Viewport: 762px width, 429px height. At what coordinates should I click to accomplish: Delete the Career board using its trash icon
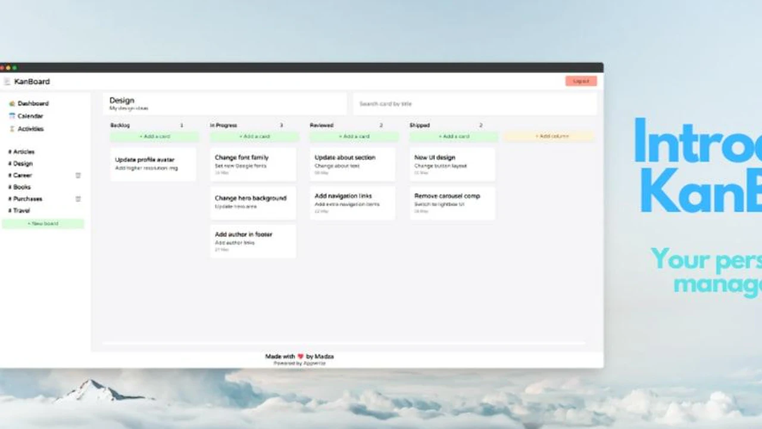77,175
